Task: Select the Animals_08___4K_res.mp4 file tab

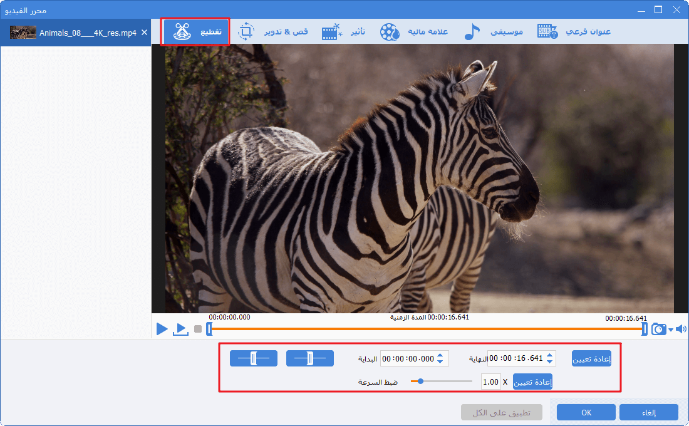Action: [76, 33]
